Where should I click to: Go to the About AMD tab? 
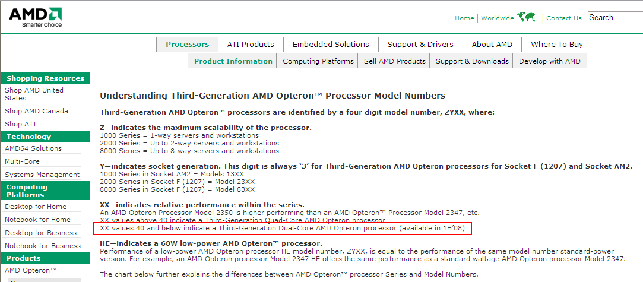click(x=492, y=45)
